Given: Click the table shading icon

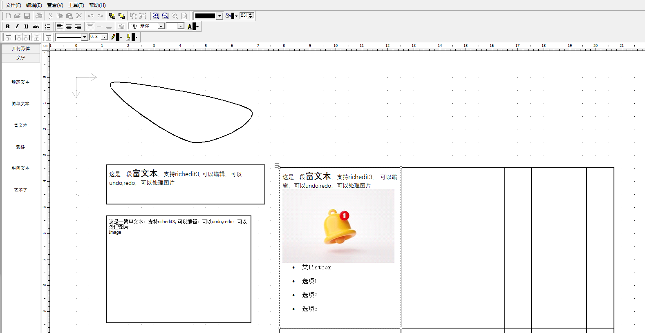Looking at the screenshot, I should pyautogui.click(x=121, y=27).
